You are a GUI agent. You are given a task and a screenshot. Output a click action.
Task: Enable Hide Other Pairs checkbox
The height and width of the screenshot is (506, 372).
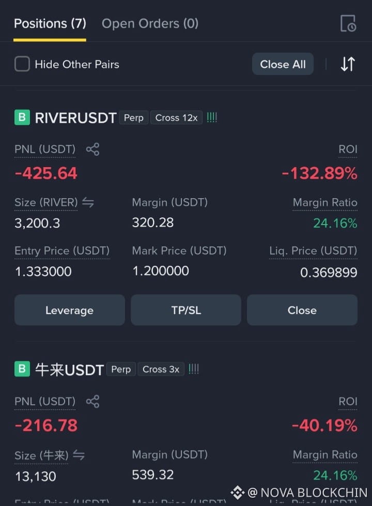pos(22,64)
